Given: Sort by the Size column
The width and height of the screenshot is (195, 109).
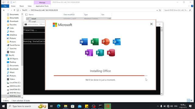Looking at the screenshot, I should point(103,15).
